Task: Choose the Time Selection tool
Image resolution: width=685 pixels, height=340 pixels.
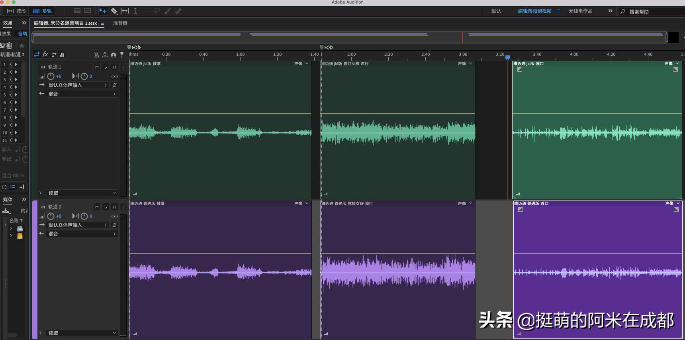Action: (x=135, y=11)
